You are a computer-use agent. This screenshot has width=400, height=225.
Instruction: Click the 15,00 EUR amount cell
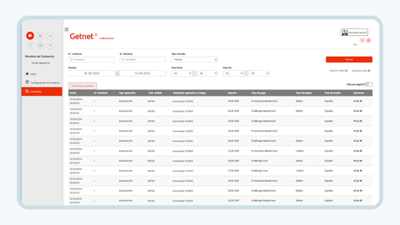tap(234, 151)
